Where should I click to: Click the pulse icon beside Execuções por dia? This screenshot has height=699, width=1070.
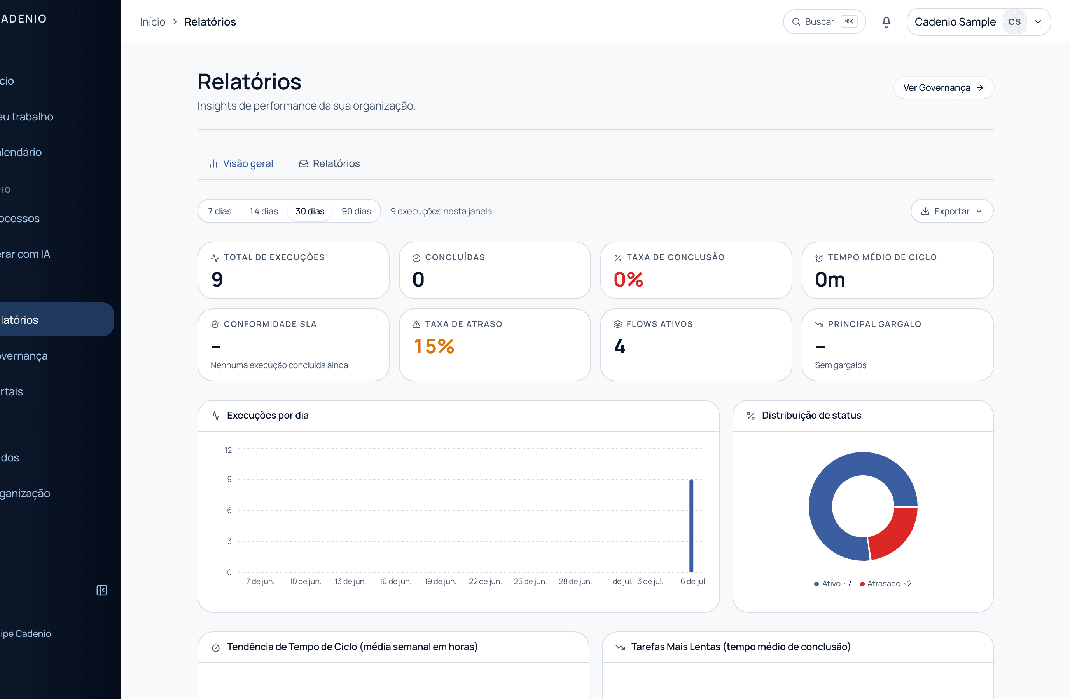pyautogui.click(x=216, y=416)
